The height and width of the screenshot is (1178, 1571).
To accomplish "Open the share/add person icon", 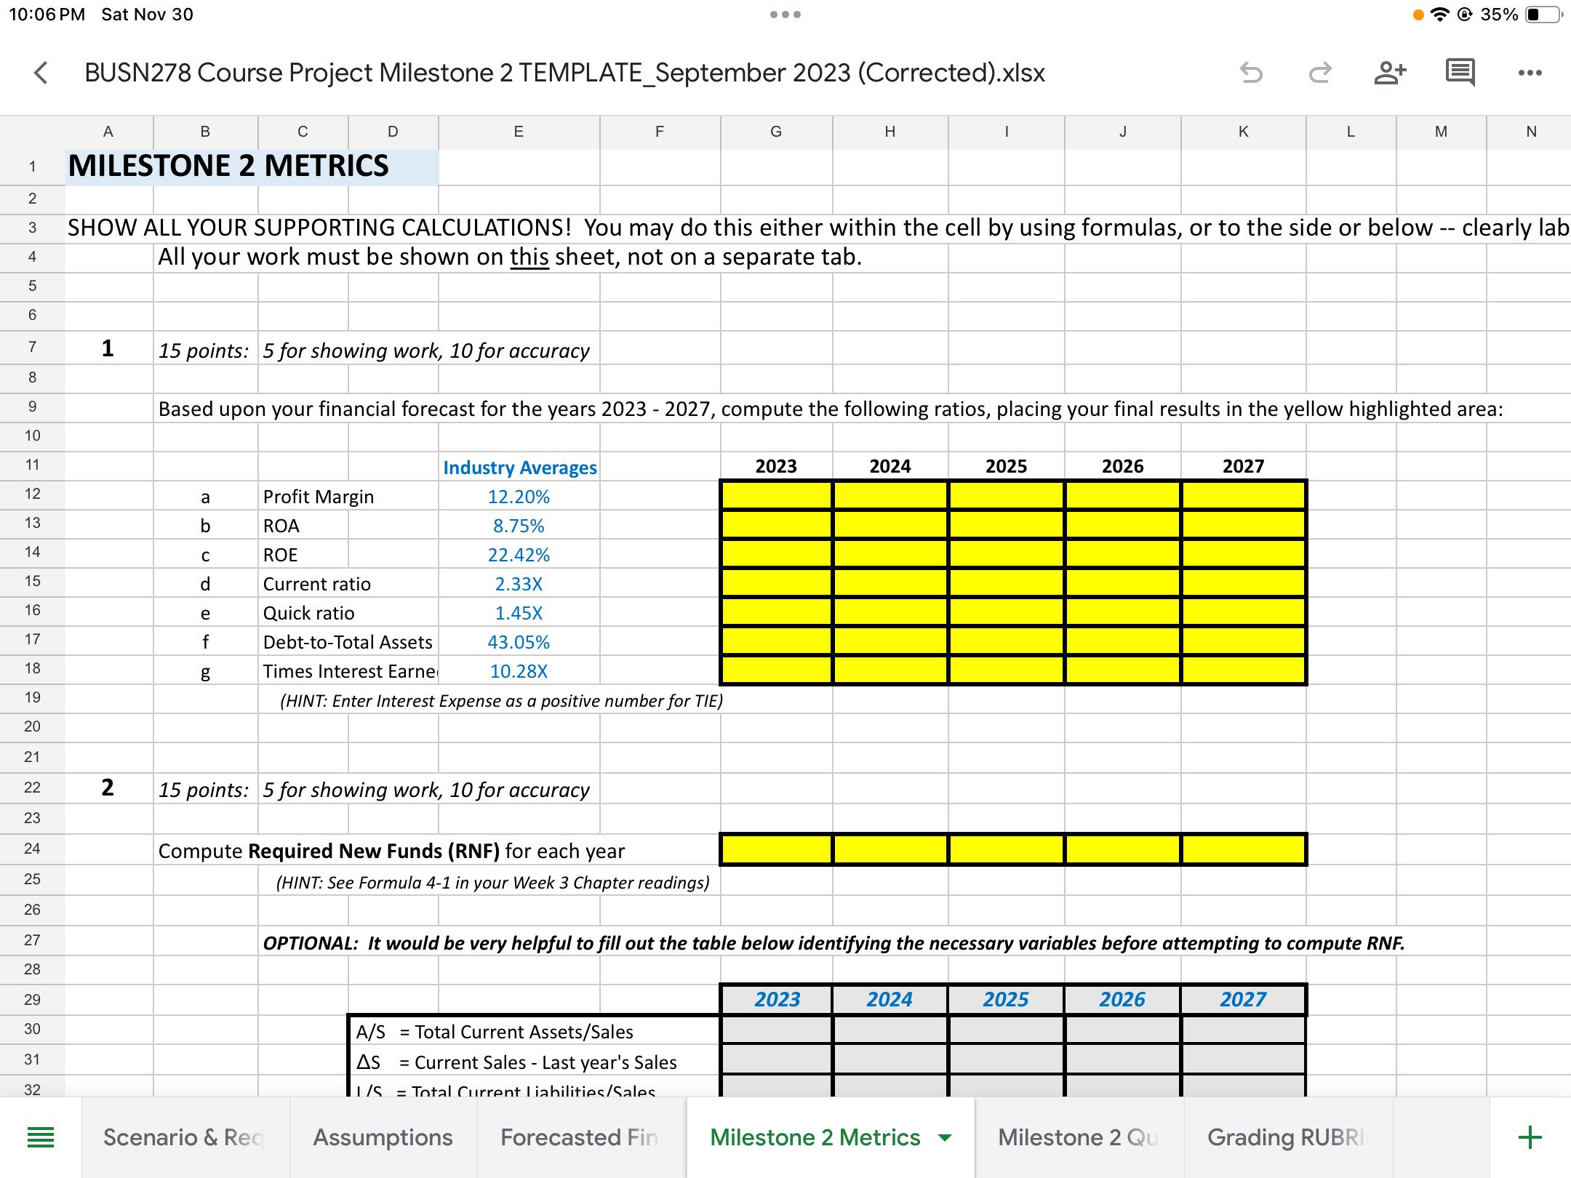I will 1389,73.
